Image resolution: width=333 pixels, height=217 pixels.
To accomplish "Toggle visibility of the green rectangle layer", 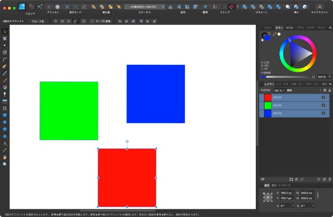I will (x=324, y=105).
